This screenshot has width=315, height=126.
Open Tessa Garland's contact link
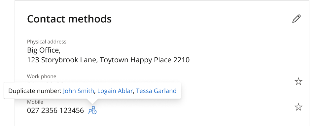(156, 91)
